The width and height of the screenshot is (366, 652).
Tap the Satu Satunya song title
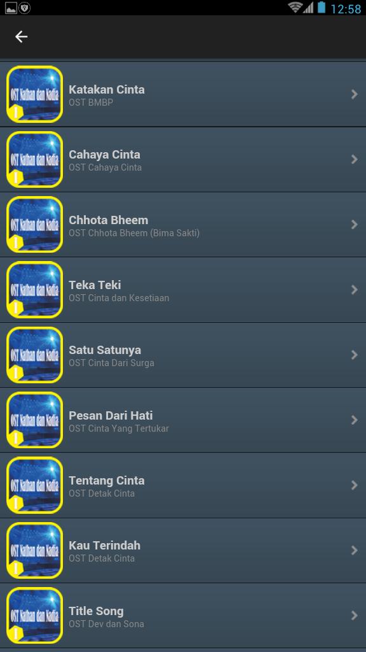pyautogui.click(x=105, y=350)
